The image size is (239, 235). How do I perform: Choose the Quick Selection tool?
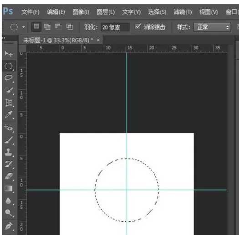8,90
